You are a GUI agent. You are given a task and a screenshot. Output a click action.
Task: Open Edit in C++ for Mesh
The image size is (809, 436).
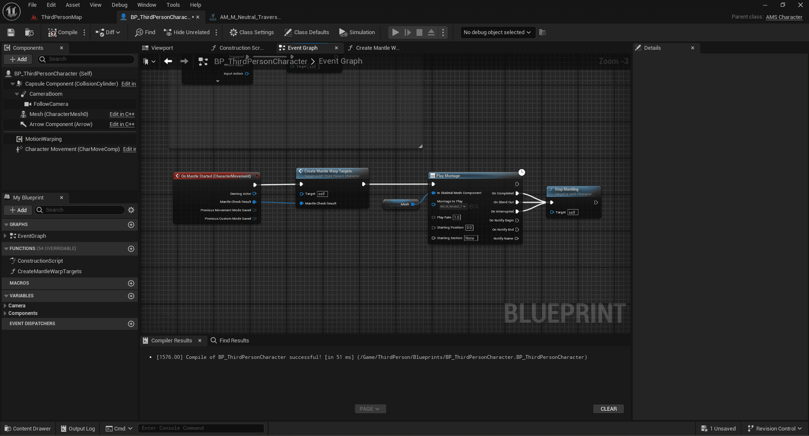pyautogui.click(x=122, y=114)
